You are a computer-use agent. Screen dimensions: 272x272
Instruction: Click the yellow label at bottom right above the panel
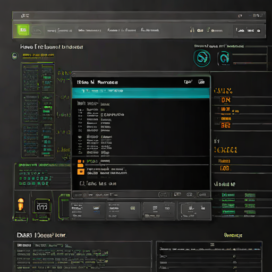click(233, 235)
